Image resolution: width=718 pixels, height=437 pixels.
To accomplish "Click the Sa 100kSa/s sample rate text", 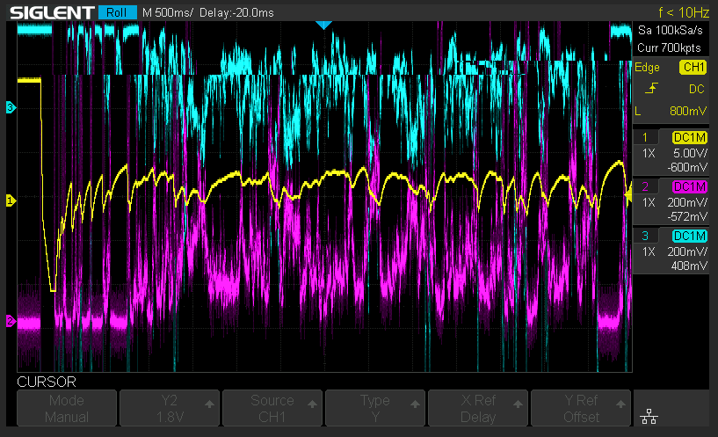I will click(671, 31).
